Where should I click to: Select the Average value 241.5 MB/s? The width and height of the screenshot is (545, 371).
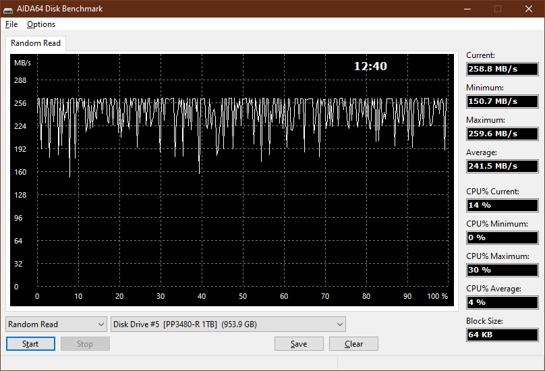click(x=503, y=166)
